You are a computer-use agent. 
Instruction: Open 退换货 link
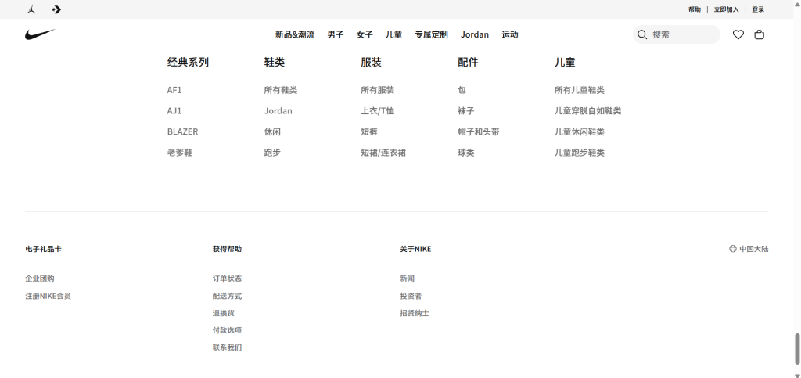223,313
